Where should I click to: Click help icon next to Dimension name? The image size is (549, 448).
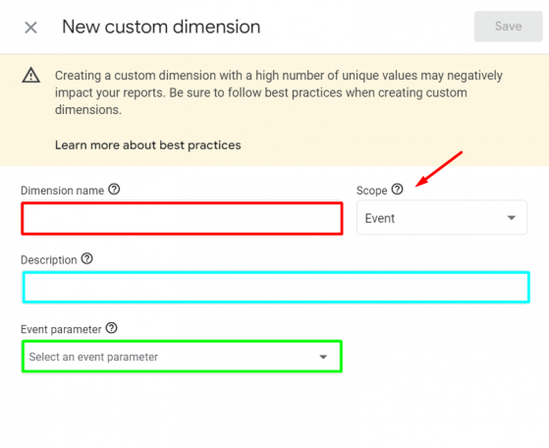(114, 190)
